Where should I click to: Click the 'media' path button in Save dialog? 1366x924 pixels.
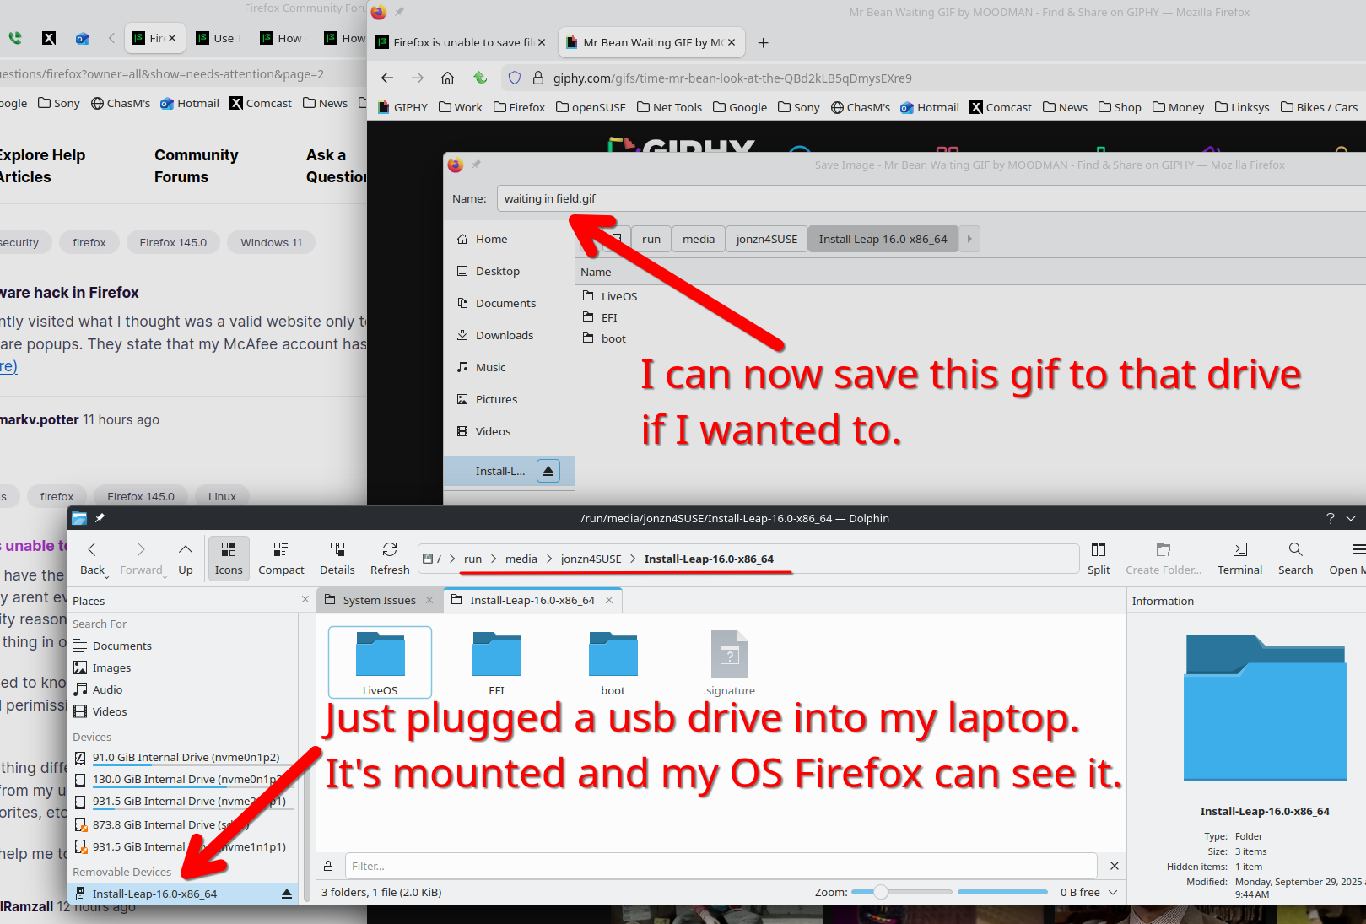point(699,239)
